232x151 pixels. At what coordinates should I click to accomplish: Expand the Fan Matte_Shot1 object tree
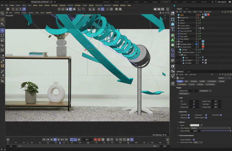pyautogui.click(x=176, y=44)
